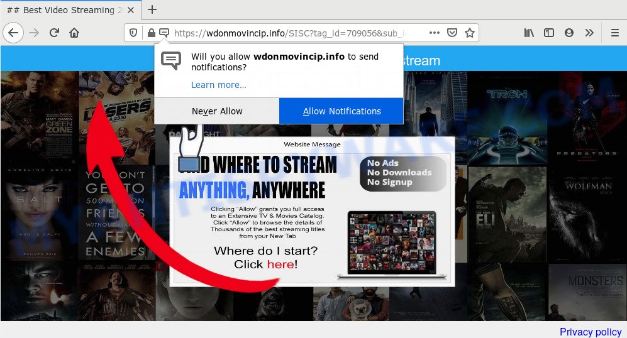Bookmark this page with star icon

click(x=470, y=33)
